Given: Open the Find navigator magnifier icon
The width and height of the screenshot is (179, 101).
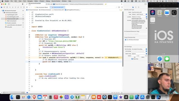Looking at the screenshot, I should (10, 7).
